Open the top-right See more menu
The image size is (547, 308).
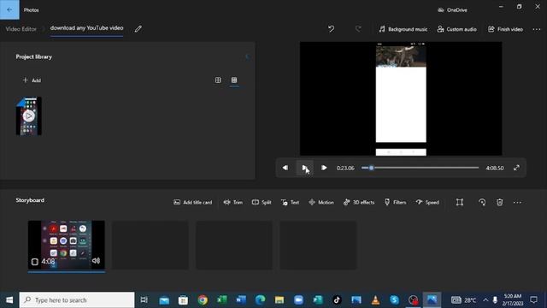[537, 29]
